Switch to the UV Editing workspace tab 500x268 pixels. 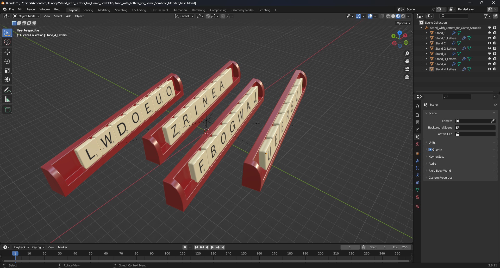139,10
